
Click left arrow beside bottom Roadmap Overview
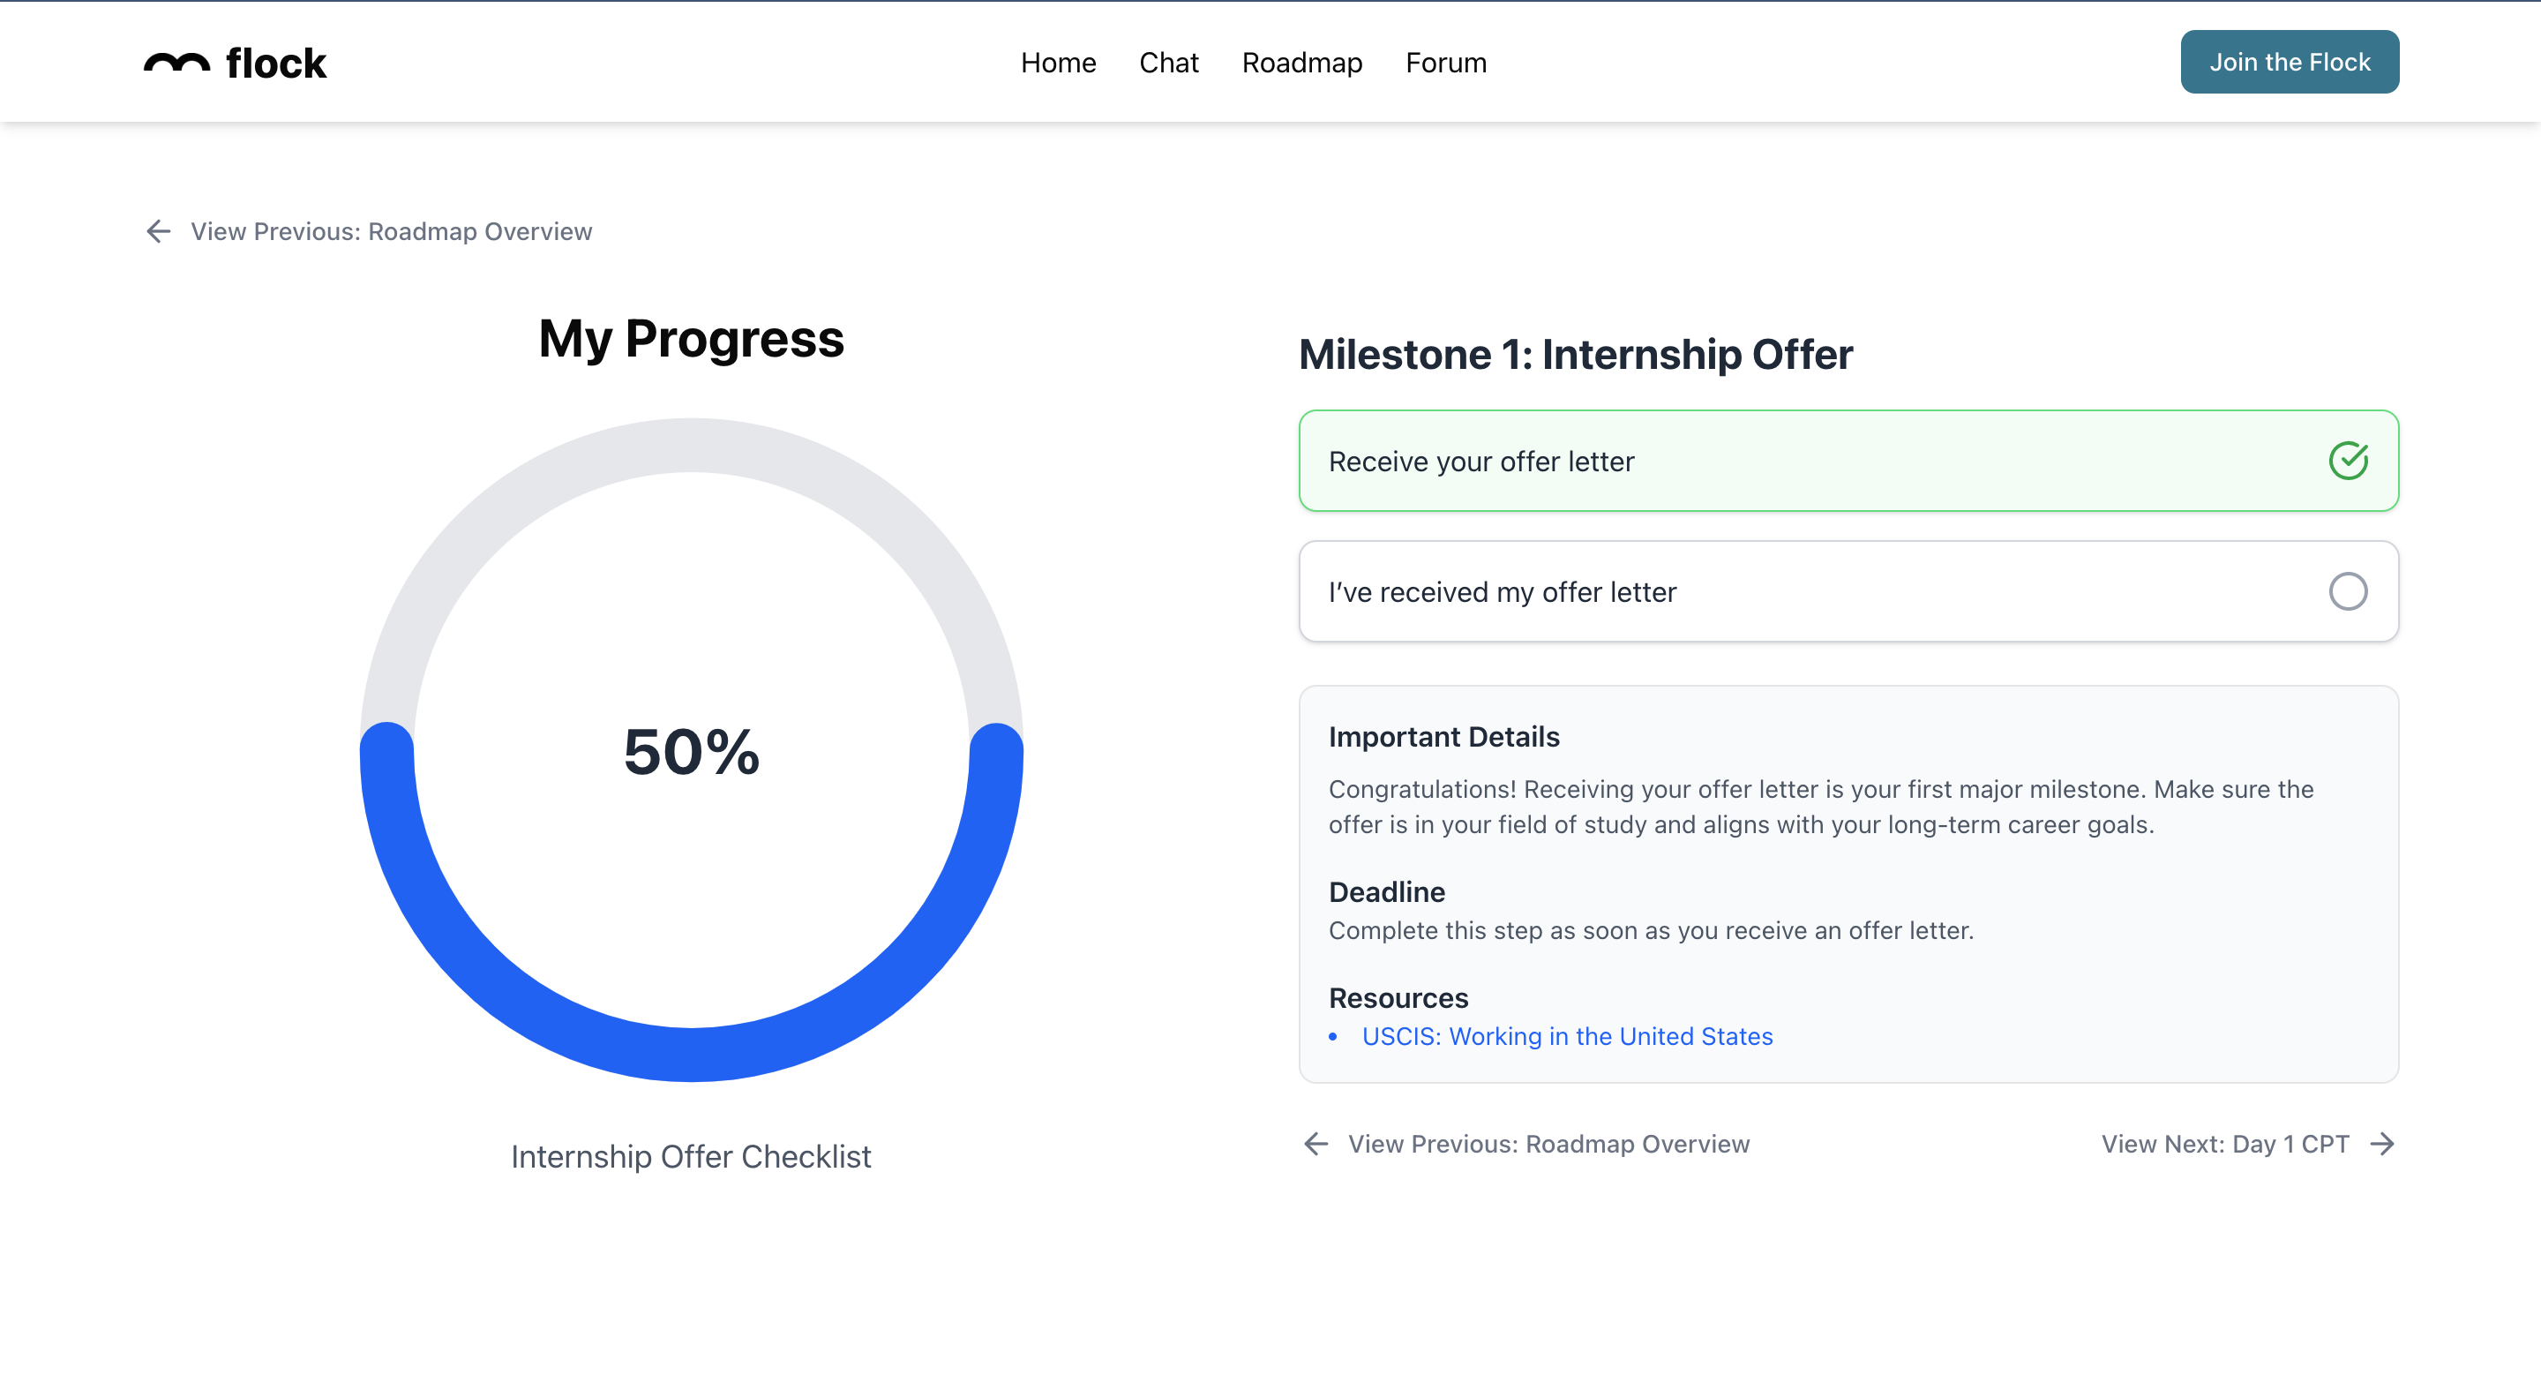[x=1315, y=1143]
